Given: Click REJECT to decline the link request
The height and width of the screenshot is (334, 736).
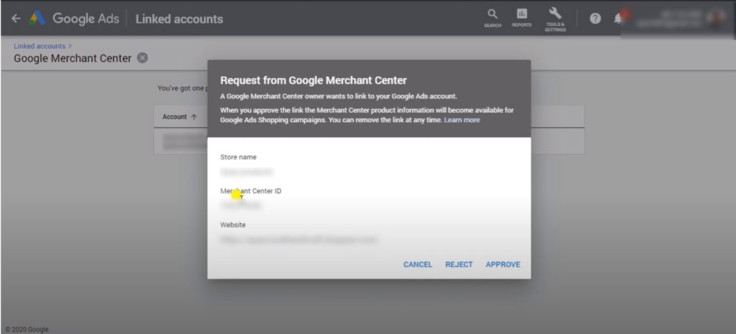Looking at the screenshot, I should pyautogui.click(x=459, y=264).
